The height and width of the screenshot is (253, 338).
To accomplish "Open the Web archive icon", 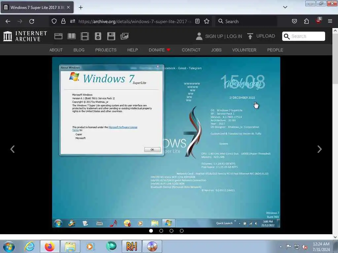I will point(58,36).
